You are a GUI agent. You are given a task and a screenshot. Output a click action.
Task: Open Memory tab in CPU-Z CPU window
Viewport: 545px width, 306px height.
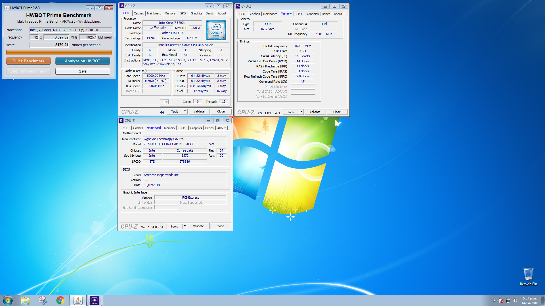click(x=170, y=13)
